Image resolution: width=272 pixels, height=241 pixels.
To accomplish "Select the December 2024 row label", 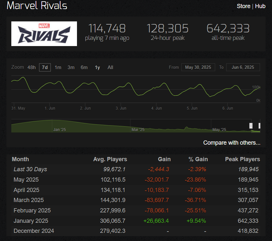I will tap(34, 231).
